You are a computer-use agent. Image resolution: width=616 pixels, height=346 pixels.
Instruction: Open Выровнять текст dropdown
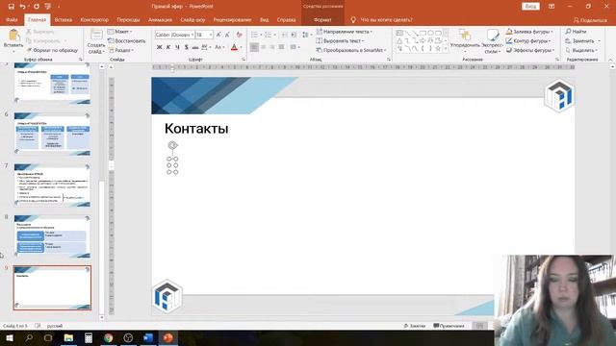340,40
